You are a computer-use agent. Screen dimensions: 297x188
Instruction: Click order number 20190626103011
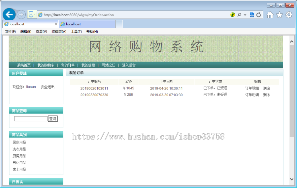pos(94,89)
